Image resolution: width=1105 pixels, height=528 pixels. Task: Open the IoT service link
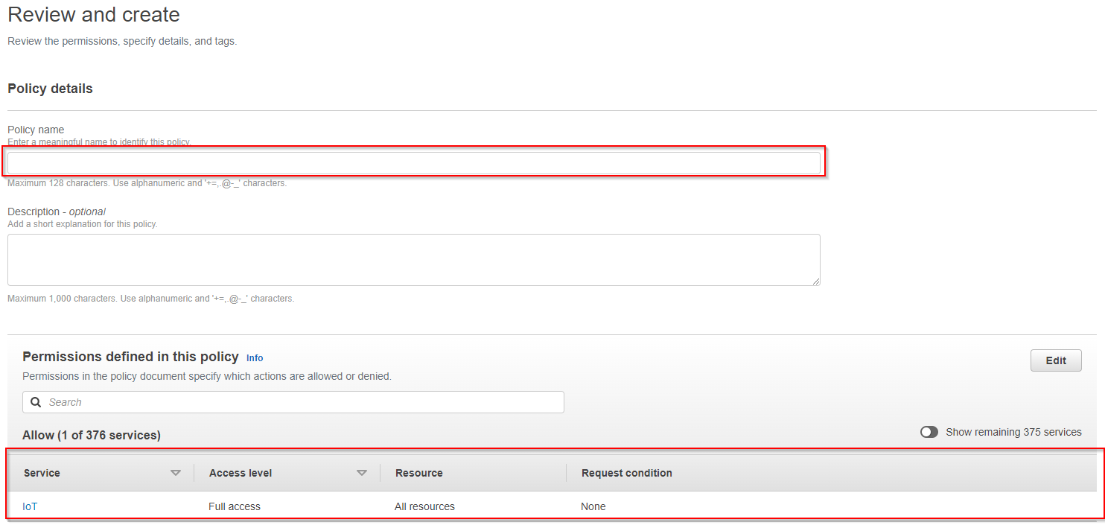[x=30, y=506]
